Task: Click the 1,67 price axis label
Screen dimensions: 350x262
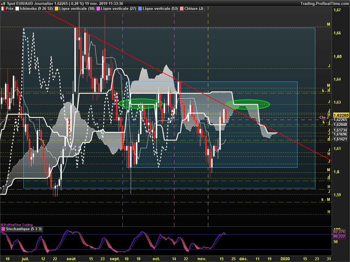Action: [x=337, y=10]
